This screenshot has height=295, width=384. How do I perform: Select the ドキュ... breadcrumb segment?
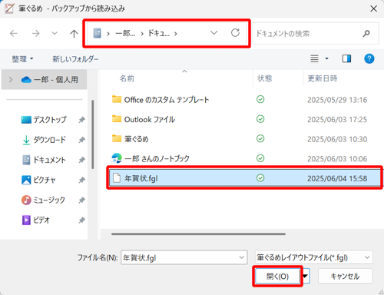tap(159, 33)
